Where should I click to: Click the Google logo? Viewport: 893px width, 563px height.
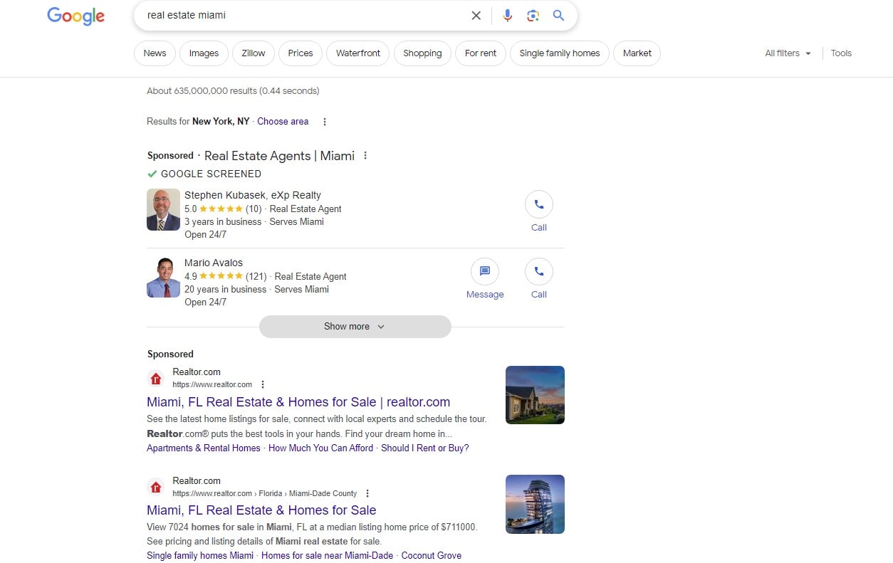76,16
